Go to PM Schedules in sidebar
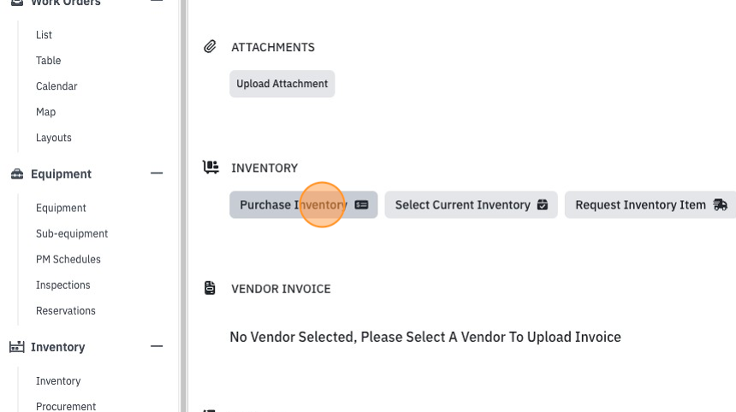Screen dimensions: 736x412 pos(68,259)
